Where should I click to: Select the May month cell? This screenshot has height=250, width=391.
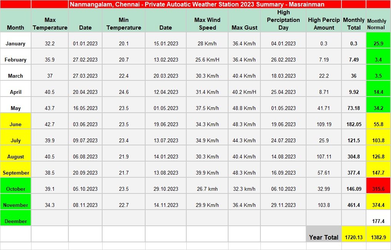point(15,105)
